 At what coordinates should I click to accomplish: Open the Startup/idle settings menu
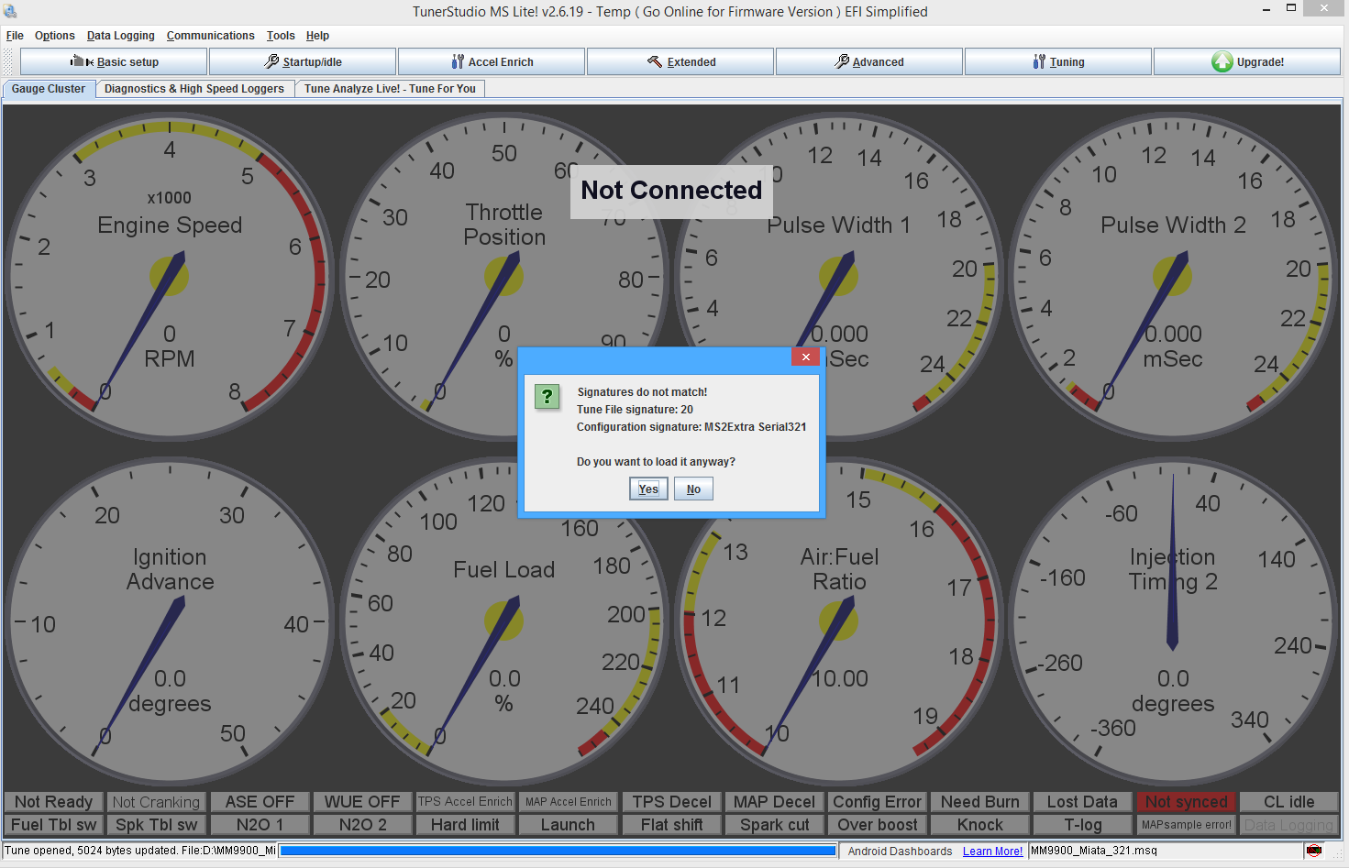pos(303,62)
